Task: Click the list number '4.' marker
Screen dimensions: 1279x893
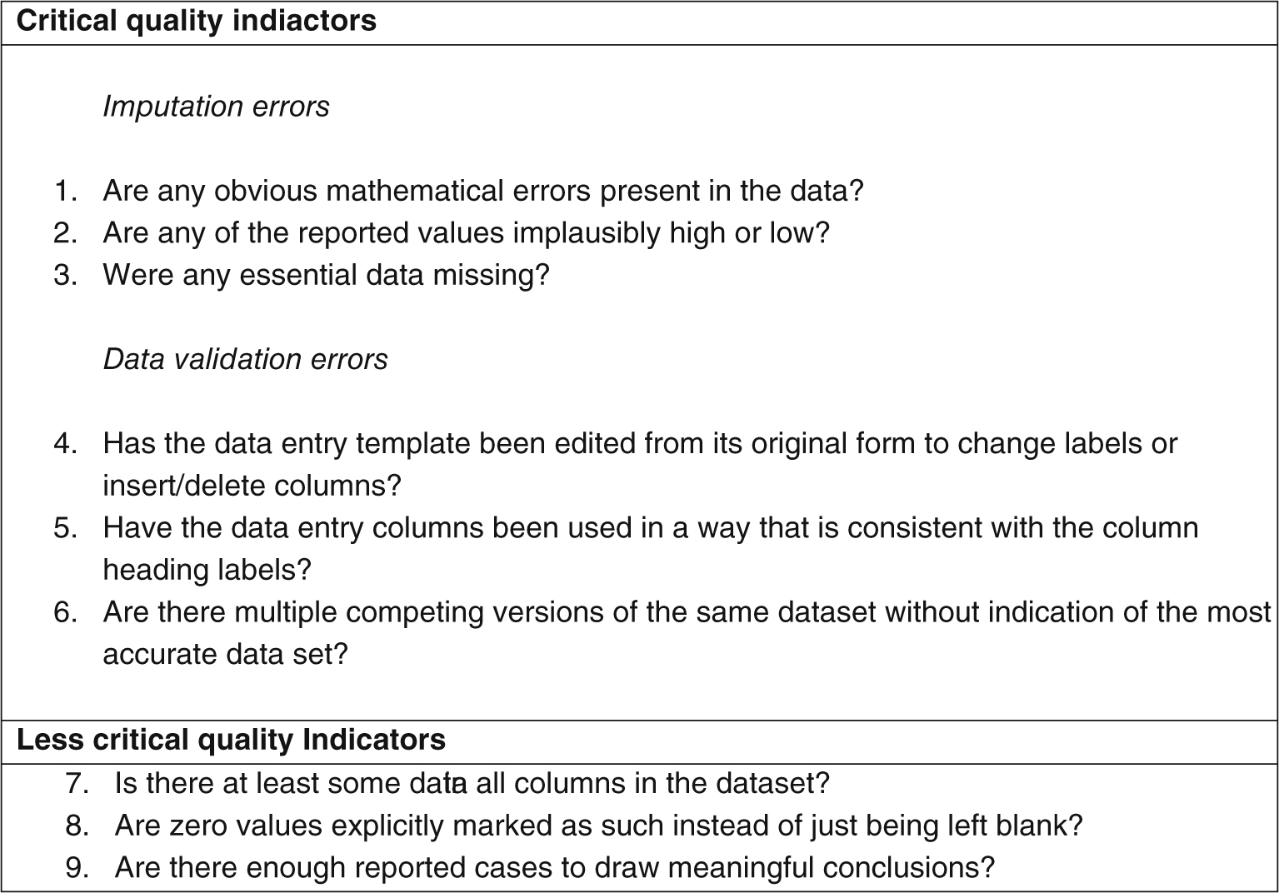Action: pos(66,443)
